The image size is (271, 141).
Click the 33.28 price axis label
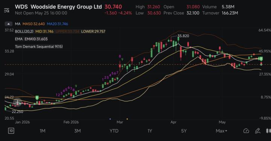tap(9, 51)
